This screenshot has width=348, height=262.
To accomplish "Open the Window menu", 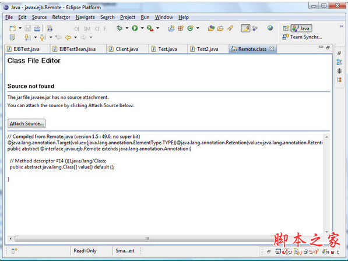I will click(x=164, y=17).
